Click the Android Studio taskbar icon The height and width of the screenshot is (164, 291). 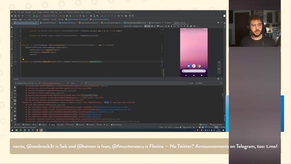[41, 130]
